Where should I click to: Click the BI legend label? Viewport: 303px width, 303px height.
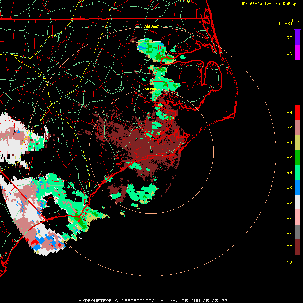[289, 247]
